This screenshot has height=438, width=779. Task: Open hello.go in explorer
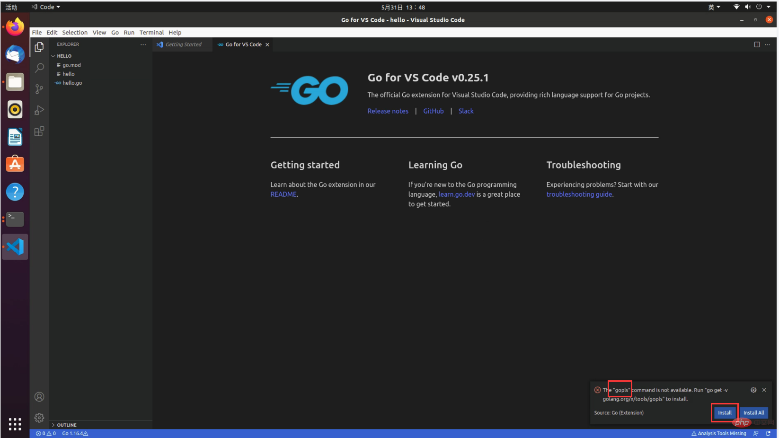101,83
